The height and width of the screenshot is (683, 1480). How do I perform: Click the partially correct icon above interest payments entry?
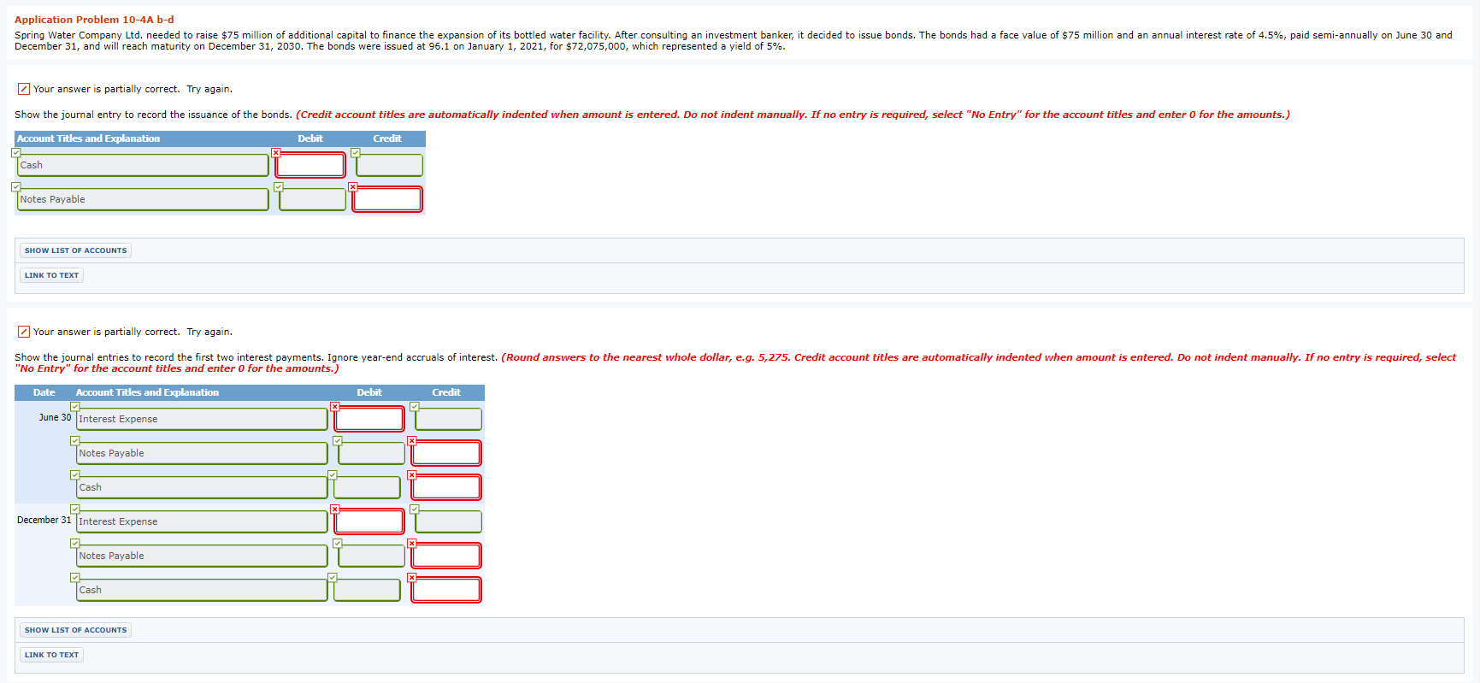(x=24, y=332)
